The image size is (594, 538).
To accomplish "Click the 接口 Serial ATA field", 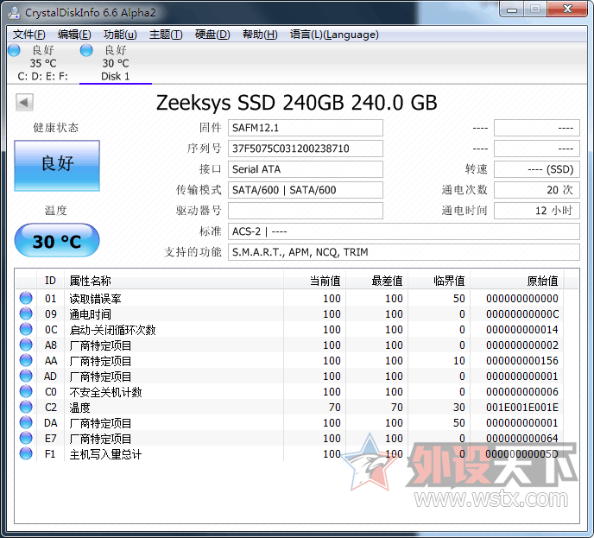I will point(306,169).
